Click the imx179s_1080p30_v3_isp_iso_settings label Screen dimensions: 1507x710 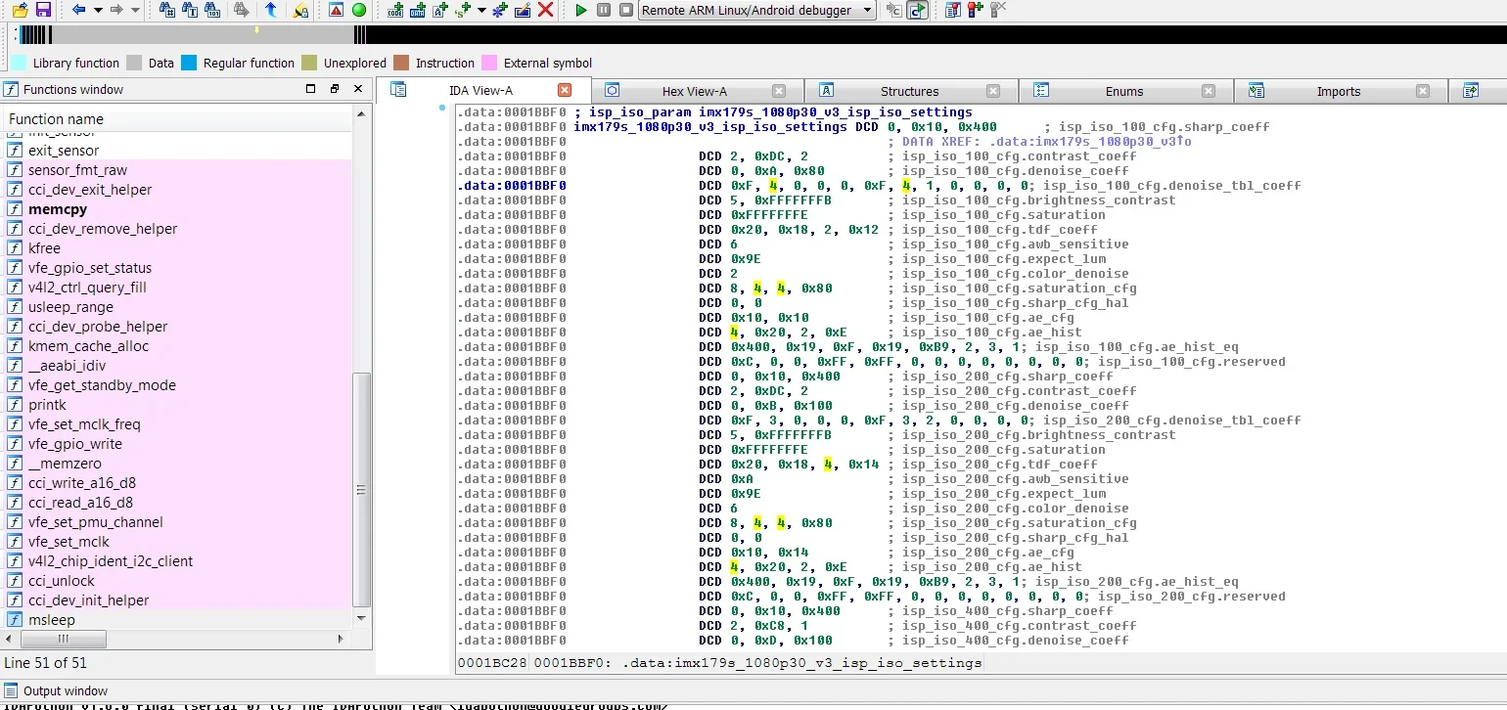tap(709, 127)
